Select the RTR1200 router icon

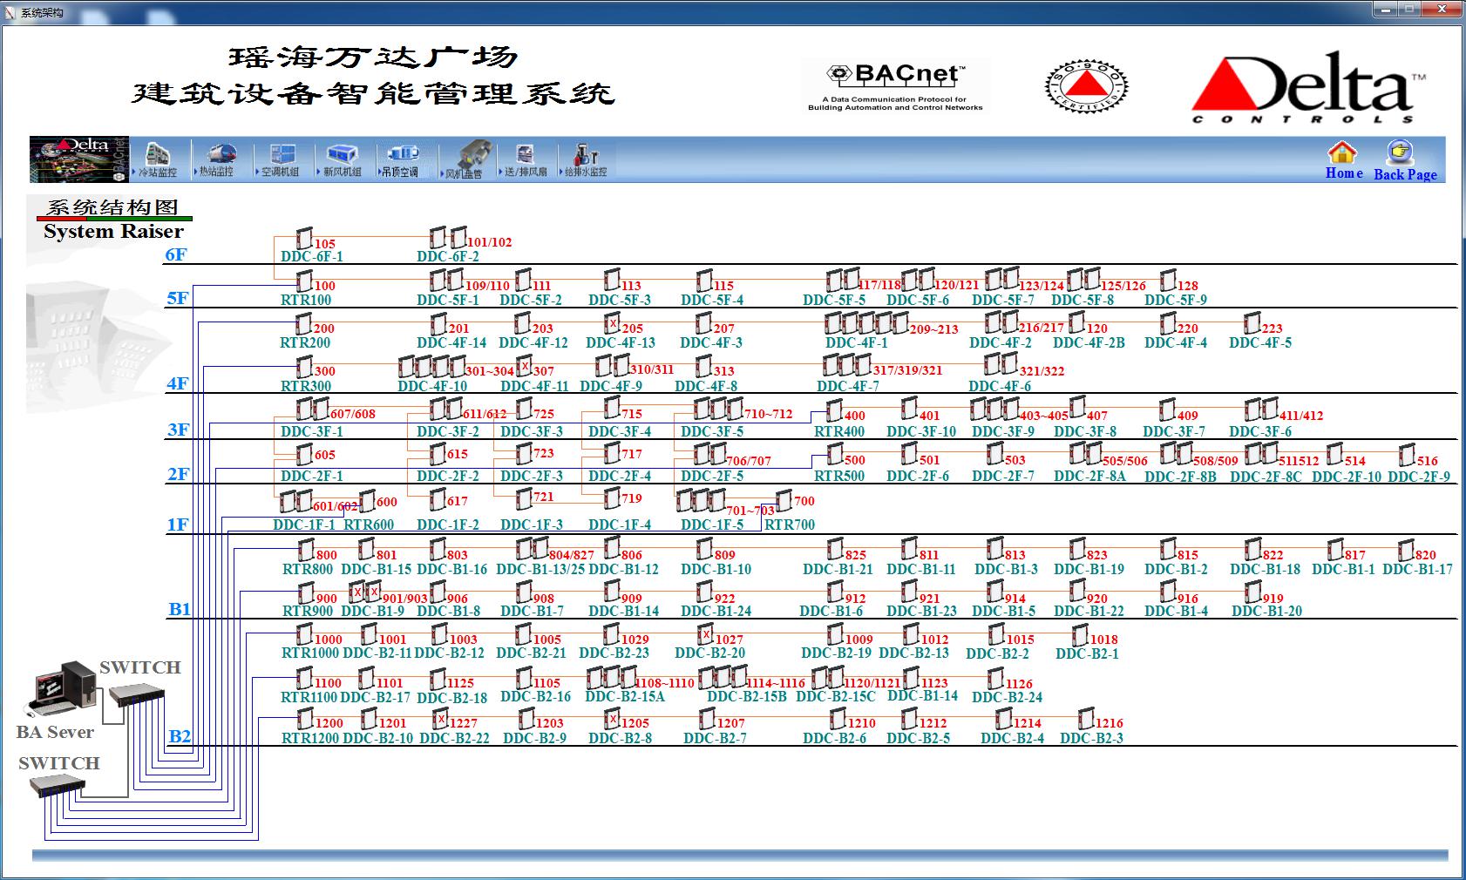click(x=304, y=719)
